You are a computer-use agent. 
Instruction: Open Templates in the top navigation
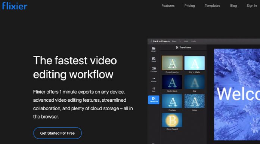(213, 6)
